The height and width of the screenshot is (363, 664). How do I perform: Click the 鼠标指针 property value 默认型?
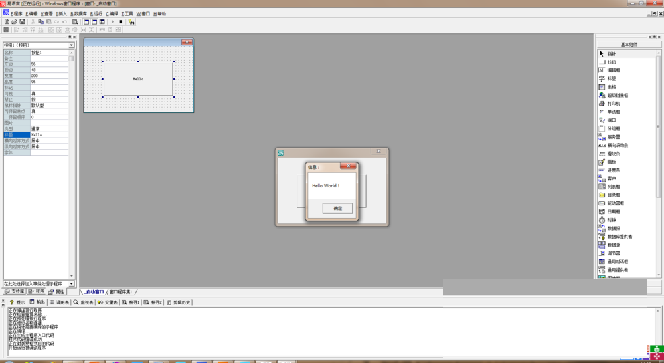[50, 105]
